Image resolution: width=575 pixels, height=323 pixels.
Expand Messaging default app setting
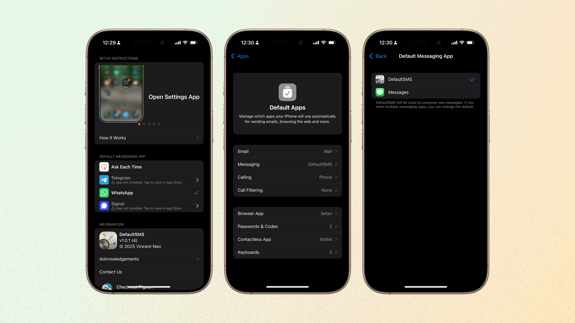coord(287,164)
